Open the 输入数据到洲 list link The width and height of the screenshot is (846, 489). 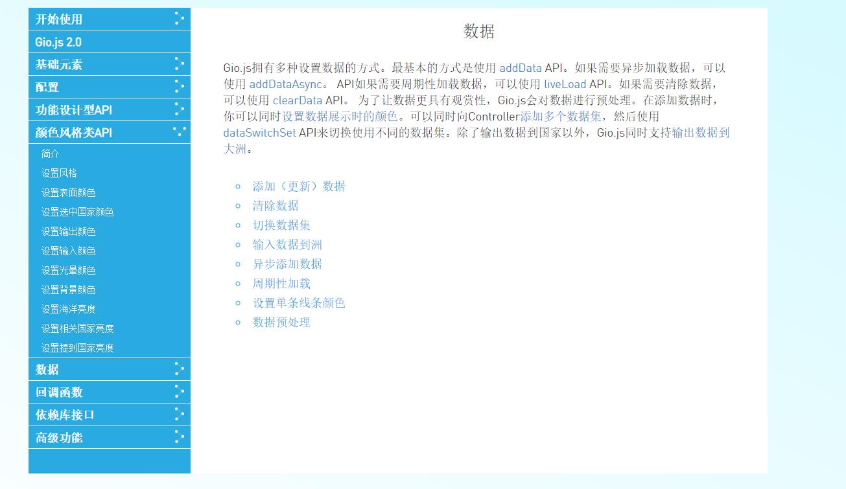click(287, 244)
